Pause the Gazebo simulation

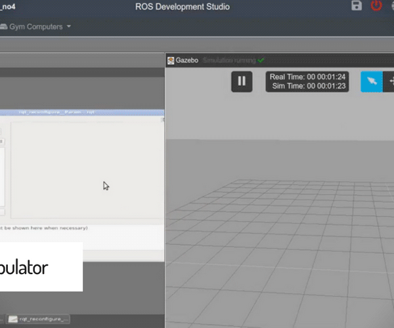(242, 81)
